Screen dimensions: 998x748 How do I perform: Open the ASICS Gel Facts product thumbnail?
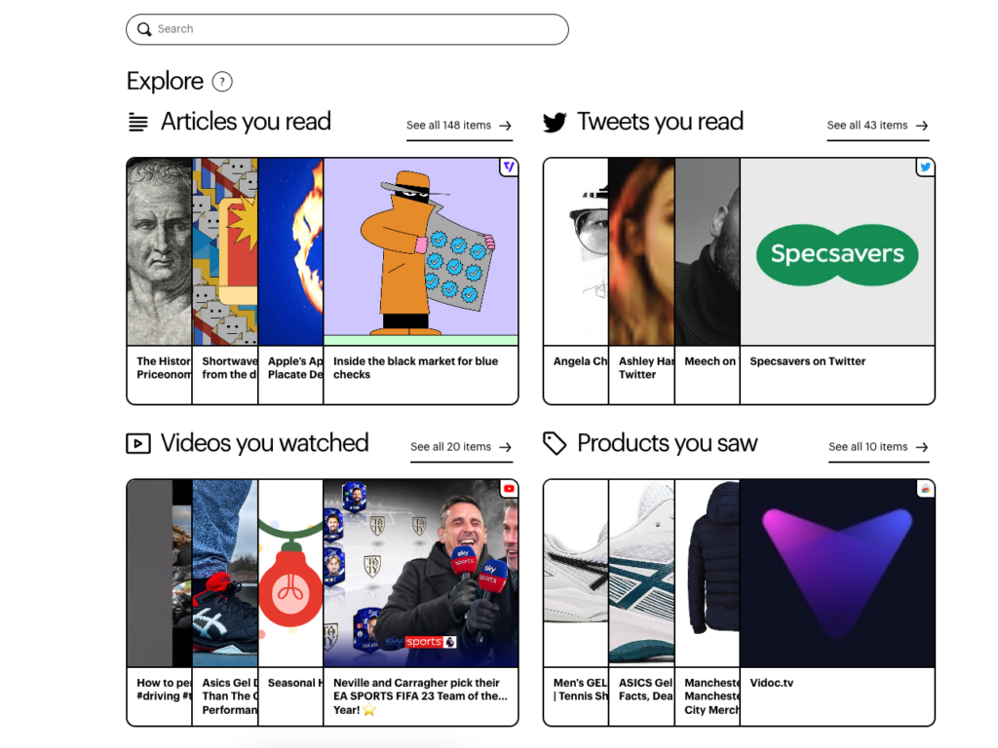pyautogui.click(x=641, y=573)
